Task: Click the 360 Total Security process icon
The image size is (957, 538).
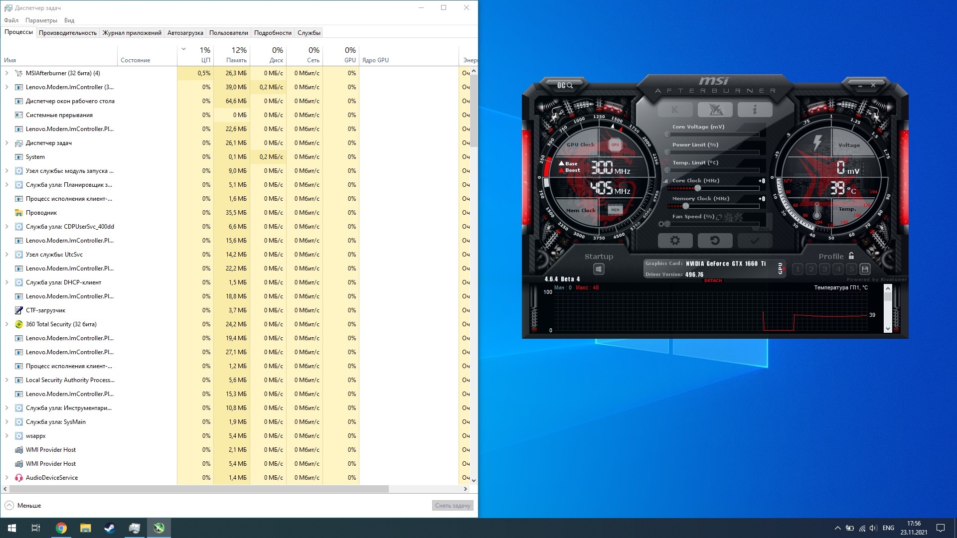Action: [19, 324]
